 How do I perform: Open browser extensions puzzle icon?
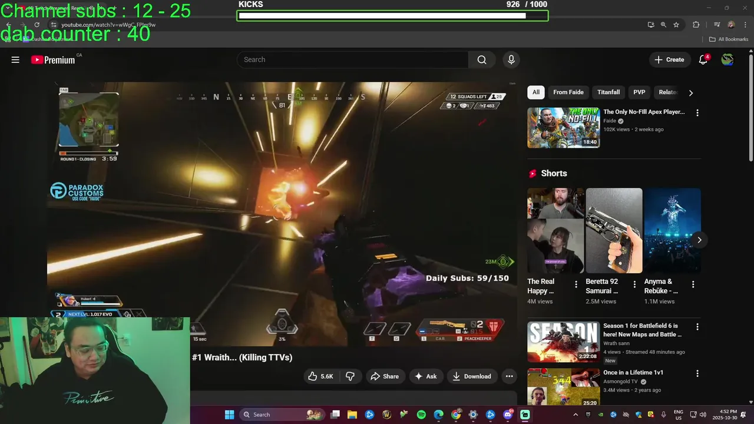[x=696, y=25]
